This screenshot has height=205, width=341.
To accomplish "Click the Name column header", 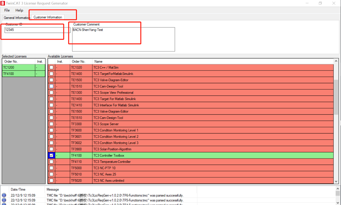I will [213, 61].
